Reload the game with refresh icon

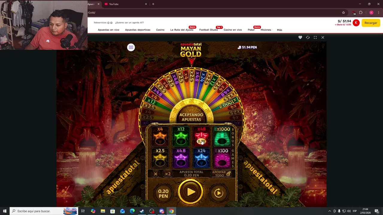point(308,37)
